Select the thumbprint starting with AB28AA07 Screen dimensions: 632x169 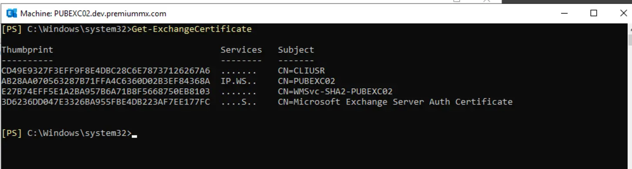coord(106,81)
